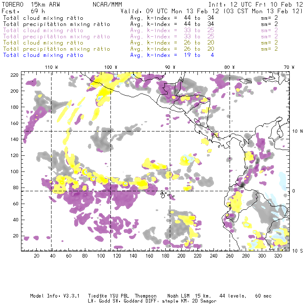Click y-axis tick label '180'

[x=14, y=107]
